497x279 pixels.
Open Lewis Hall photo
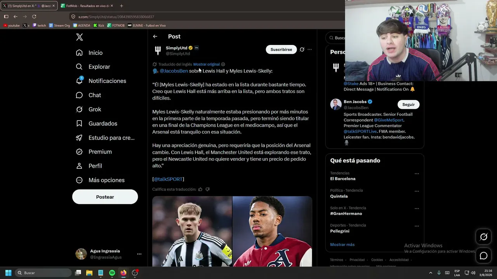[192, 231]
